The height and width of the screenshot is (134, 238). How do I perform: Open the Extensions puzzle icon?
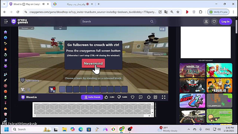click(200, 12)
